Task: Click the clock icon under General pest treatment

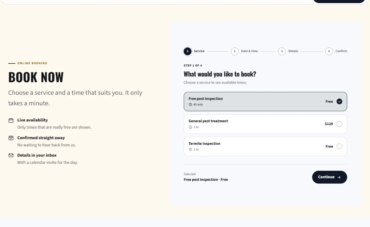Action: [x=190, y=127]
